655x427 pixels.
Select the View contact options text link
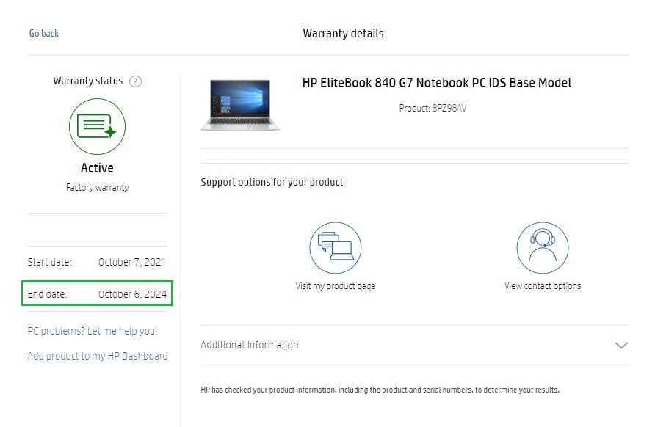tap(542, 286)
